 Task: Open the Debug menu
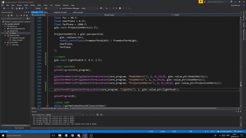pos(32,5)
